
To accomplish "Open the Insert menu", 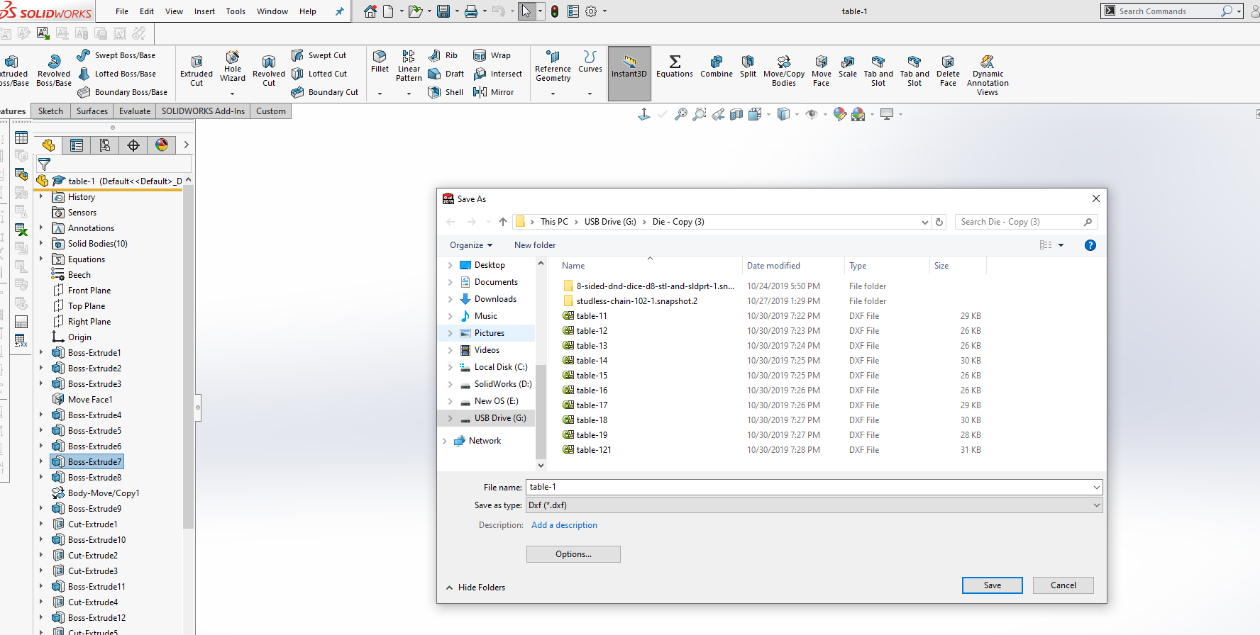I will 204,11.
